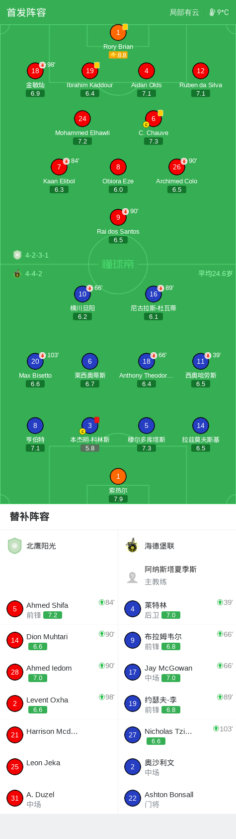
Task: Open the 北鹰阳光 team shield icon
Action: coord(15,546)
